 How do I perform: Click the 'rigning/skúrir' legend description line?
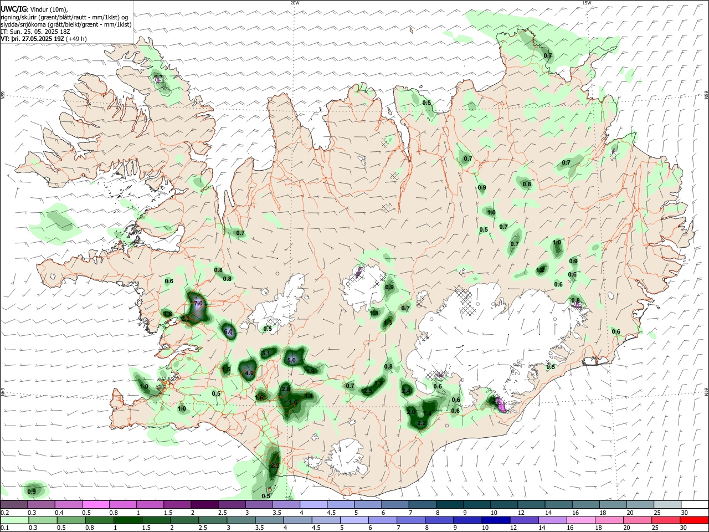(64, 17)
